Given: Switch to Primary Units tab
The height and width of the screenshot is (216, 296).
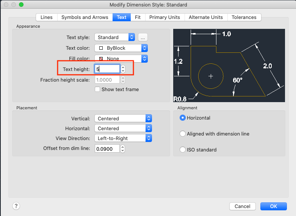Looking at the screenshot, I should click(x=164, y=17).
